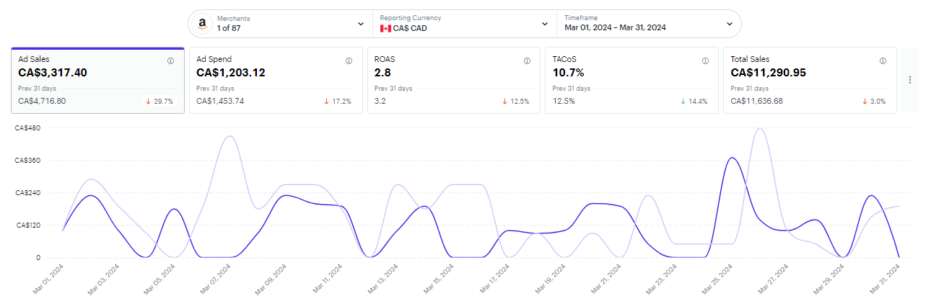Show Total Sales info icon details

(883, 61)
